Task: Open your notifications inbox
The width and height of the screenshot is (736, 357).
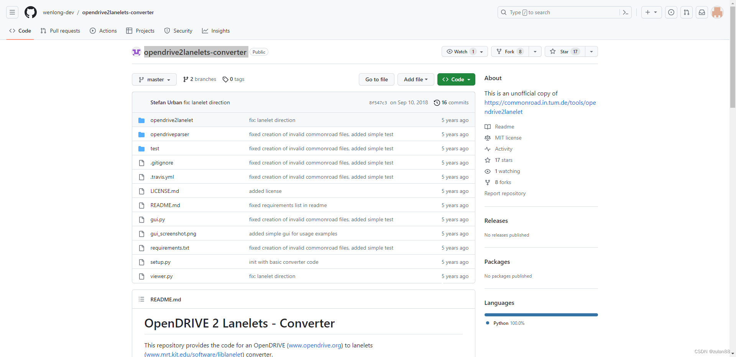Action: click(x=701, y=12)
